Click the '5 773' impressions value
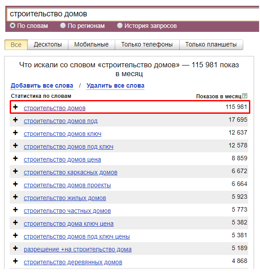260x274 pixels. pyautogui.click(x=239, y=209)
